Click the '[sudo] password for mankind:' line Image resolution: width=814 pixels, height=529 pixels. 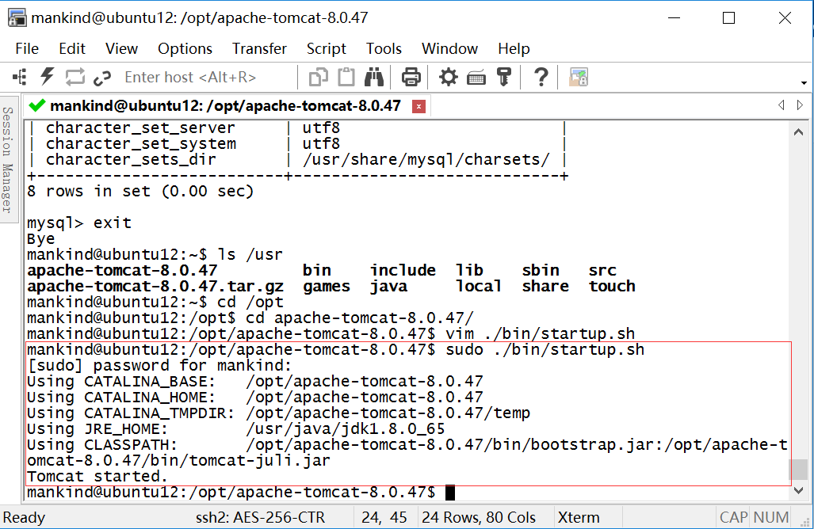click(x=159, y=366)
